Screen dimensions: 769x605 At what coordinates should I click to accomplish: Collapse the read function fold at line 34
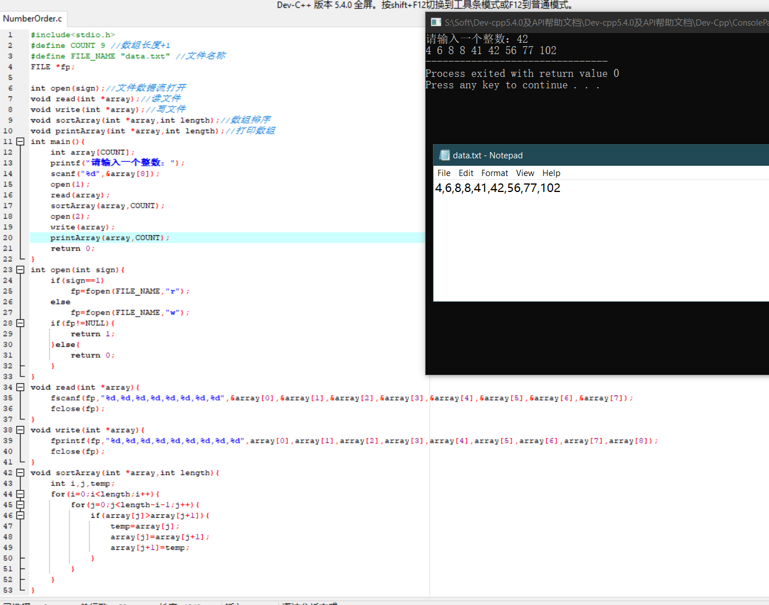click(x=21, y=387)
